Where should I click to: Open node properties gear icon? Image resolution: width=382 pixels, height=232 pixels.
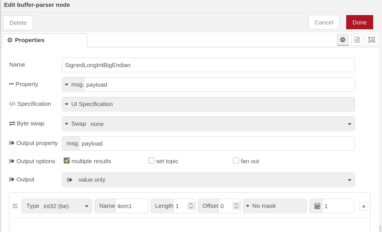point(342,40)
